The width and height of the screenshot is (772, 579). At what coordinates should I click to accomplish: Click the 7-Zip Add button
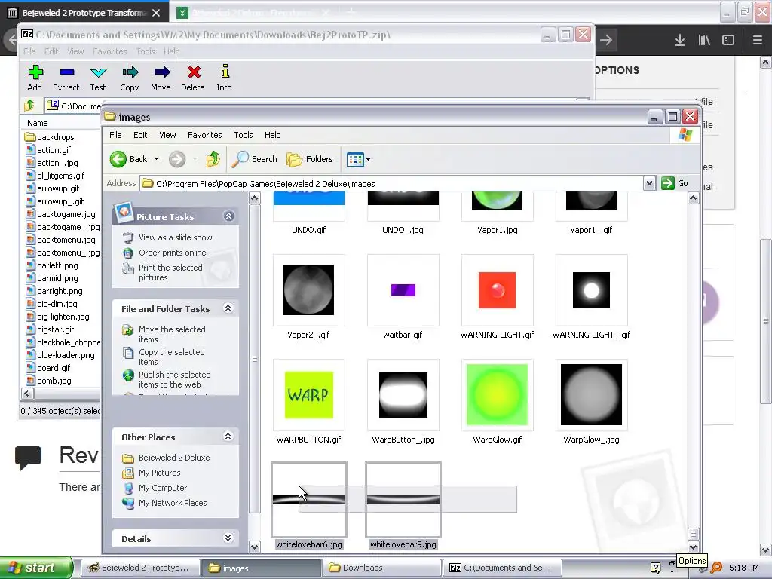click(x=35, y=78)
